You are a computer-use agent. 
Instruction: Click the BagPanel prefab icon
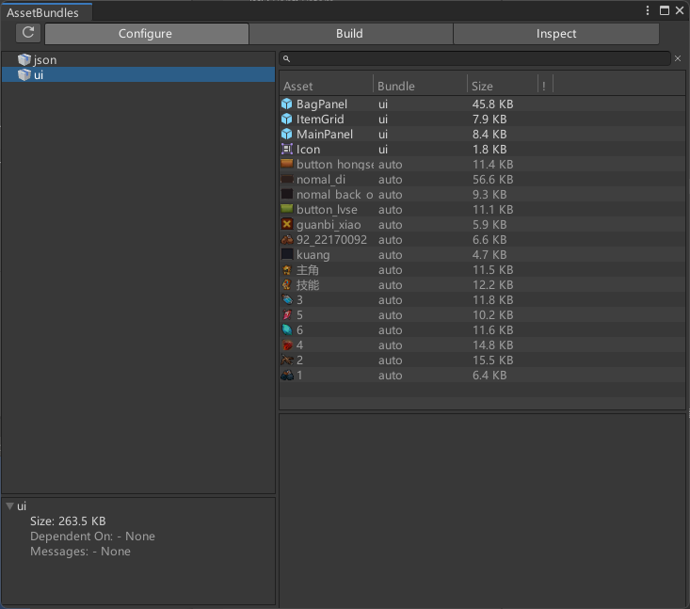(287, 104)
